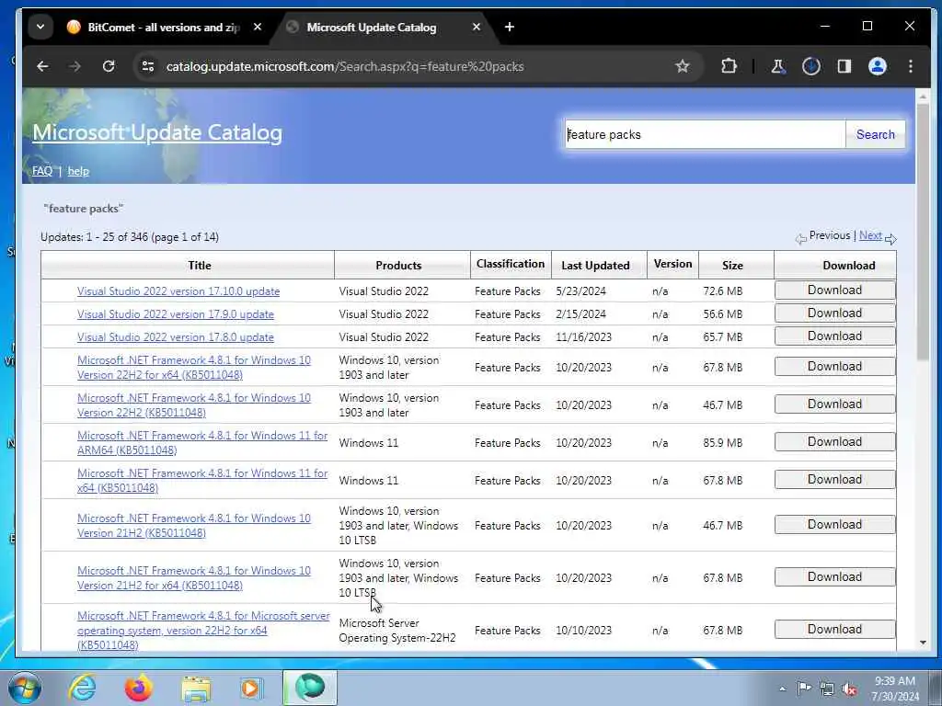This screenshot has height=706, width=942.
Task: Open the profile avatar menu
Action: (877, 66)
